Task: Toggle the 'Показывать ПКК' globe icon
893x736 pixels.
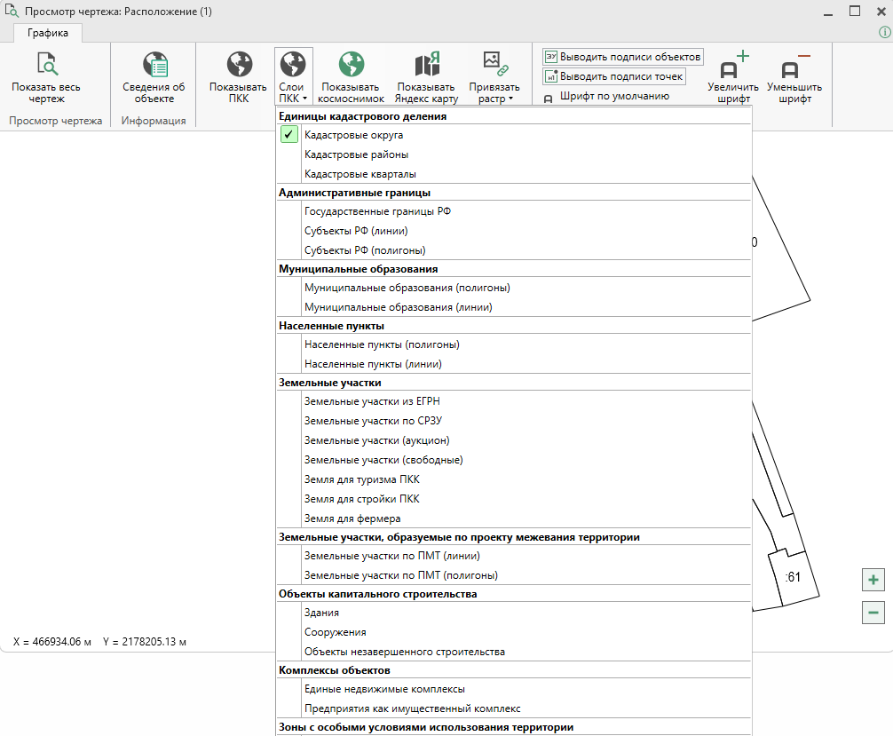Action: coord(238,65)
